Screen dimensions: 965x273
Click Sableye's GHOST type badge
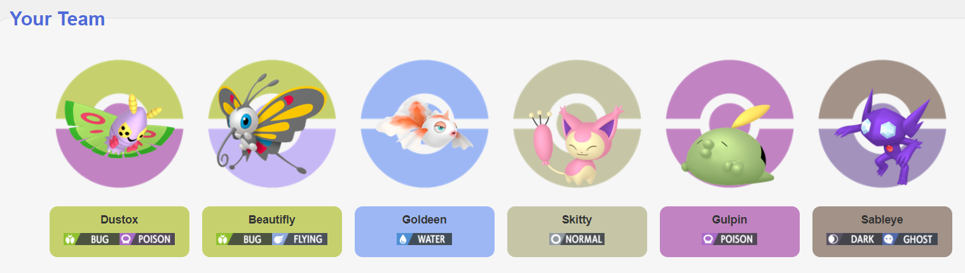coord(910,239)
